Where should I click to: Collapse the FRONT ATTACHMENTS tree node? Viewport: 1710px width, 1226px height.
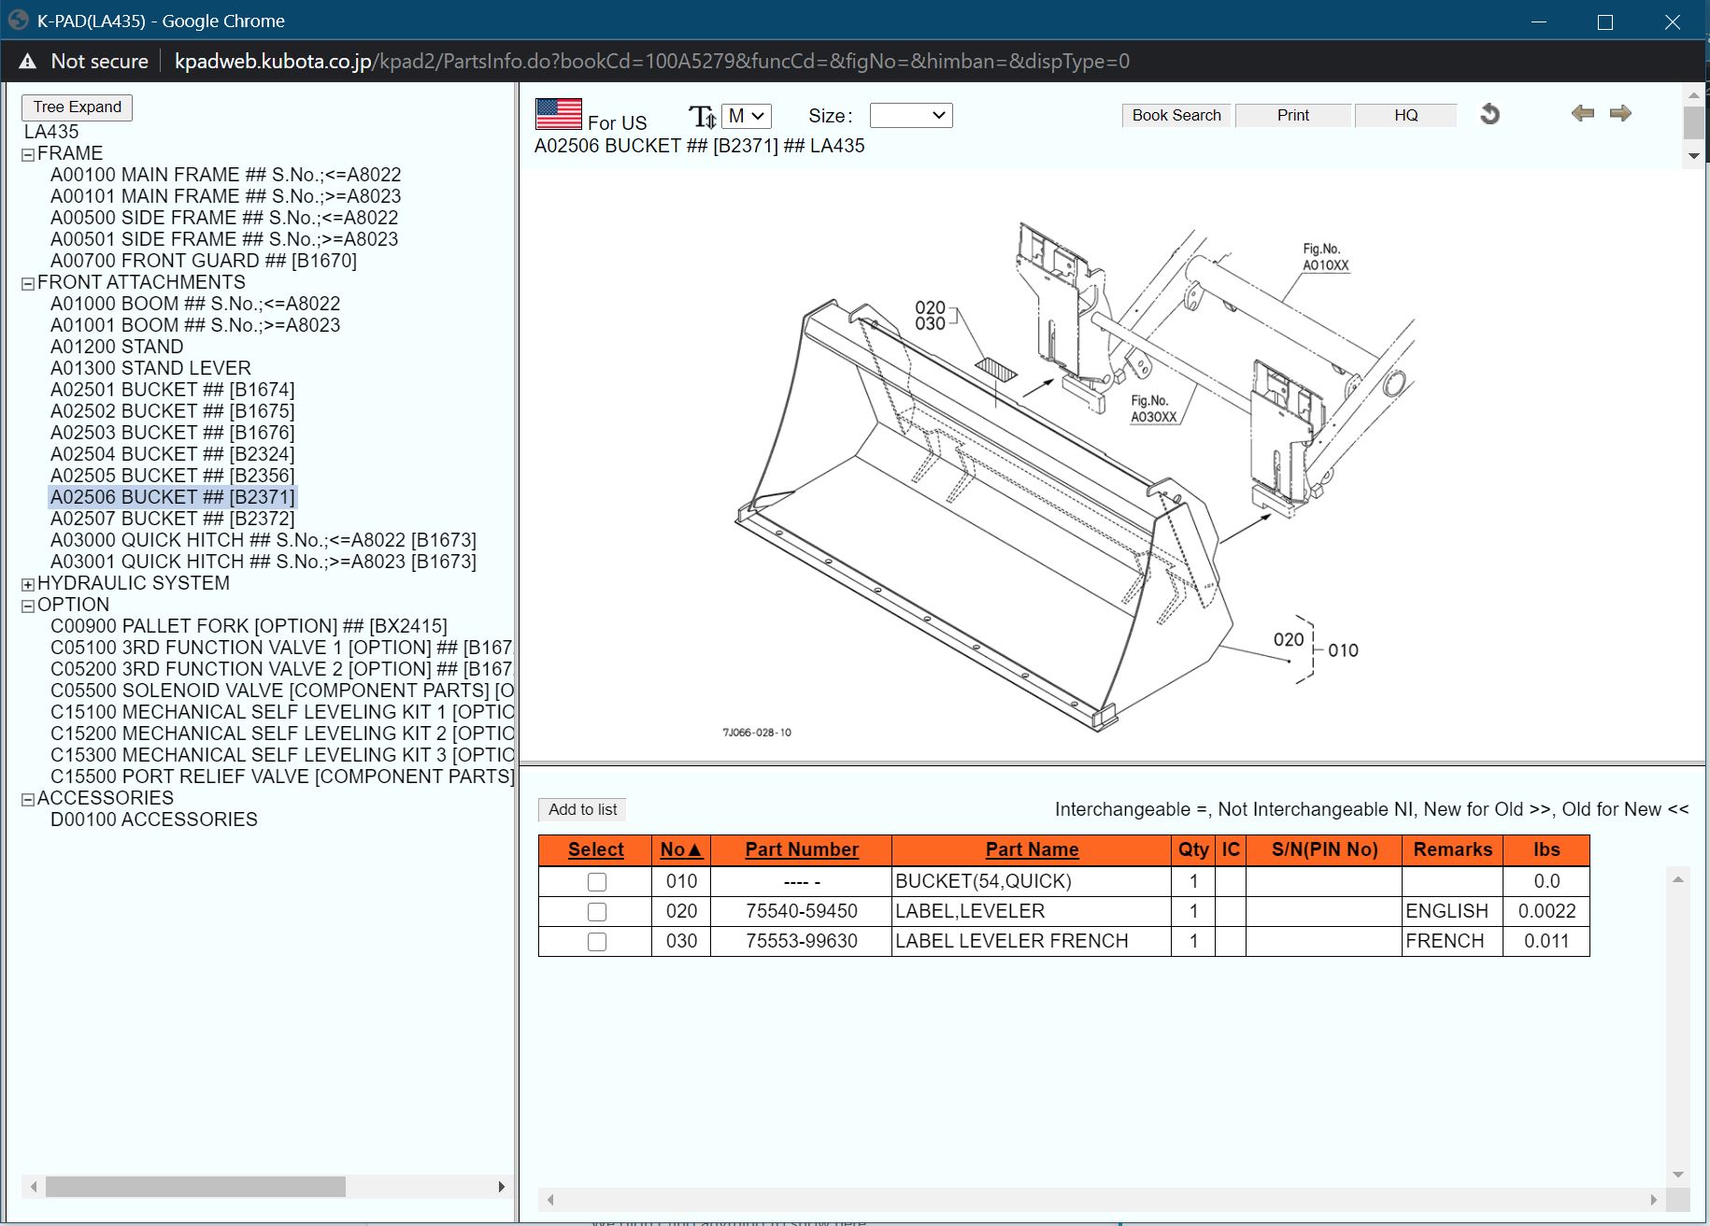pyautogui.click(x=28, y=284)
